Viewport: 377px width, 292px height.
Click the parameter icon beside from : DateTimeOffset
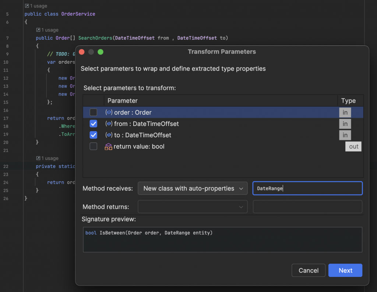109,124
